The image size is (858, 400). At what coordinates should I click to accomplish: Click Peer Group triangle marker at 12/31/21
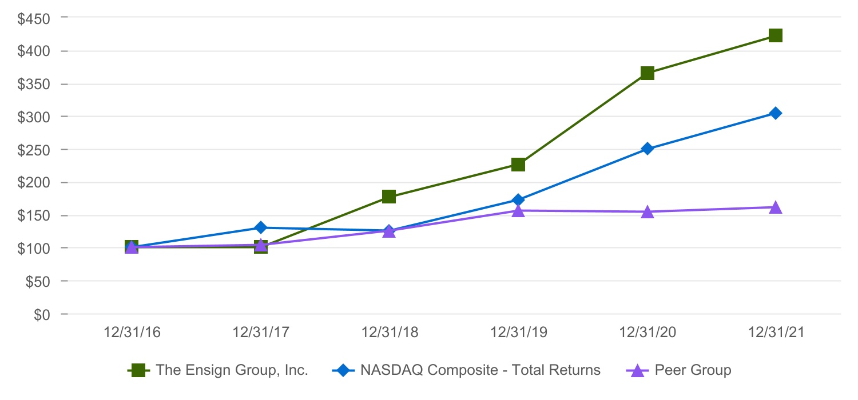(776, 207)
